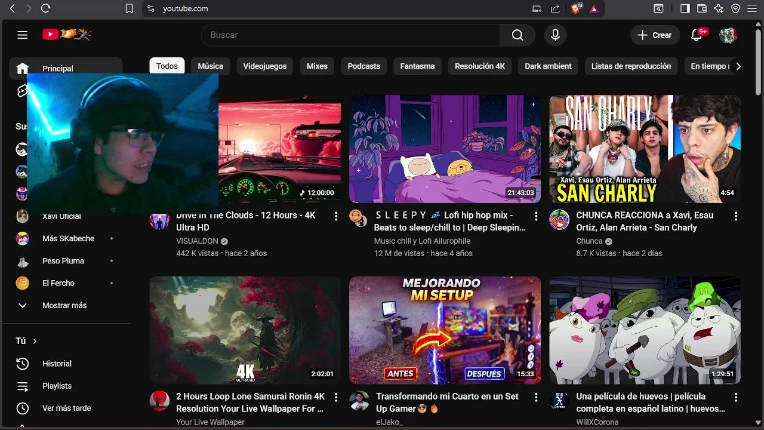Open options for SLEEPY Lofi hip hop video
The image size is (764, 430).
[536, 216]
